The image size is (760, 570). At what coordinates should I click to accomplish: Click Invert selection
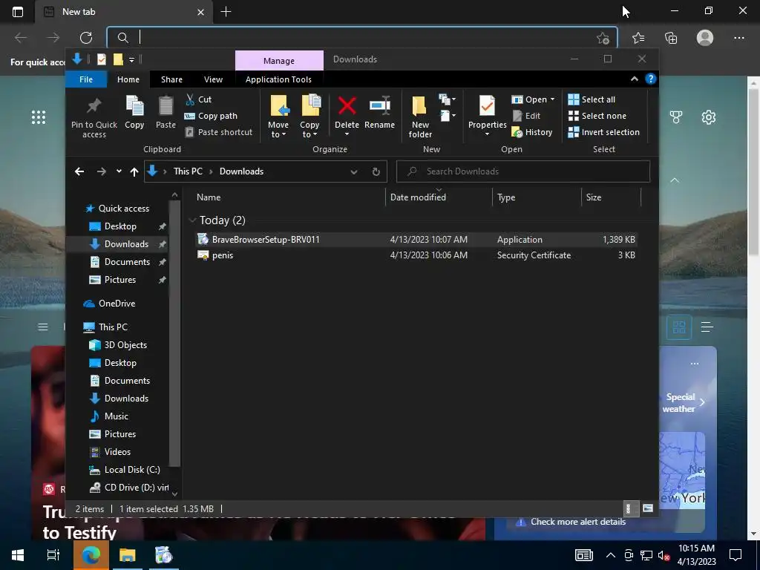[x=604, y=132]
